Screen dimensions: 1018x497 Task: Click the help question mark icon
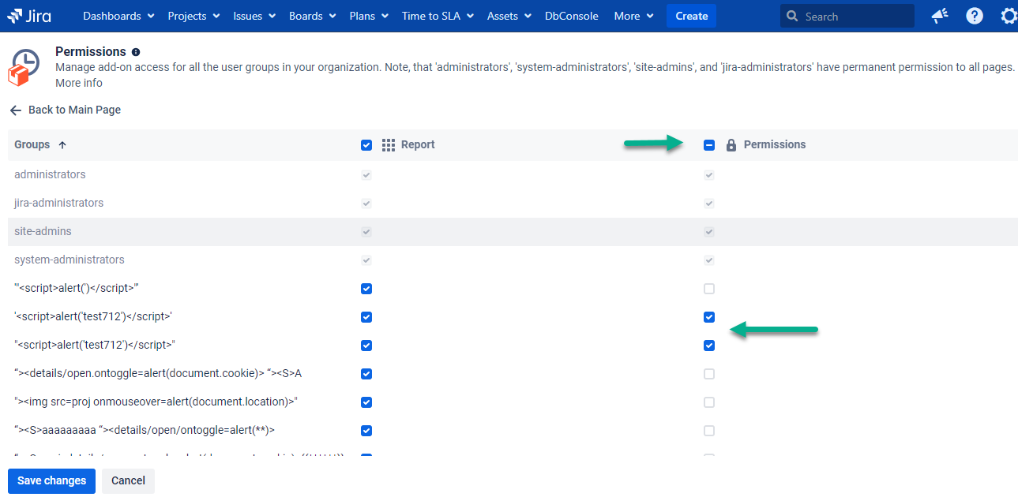click(x=975, y=16)
